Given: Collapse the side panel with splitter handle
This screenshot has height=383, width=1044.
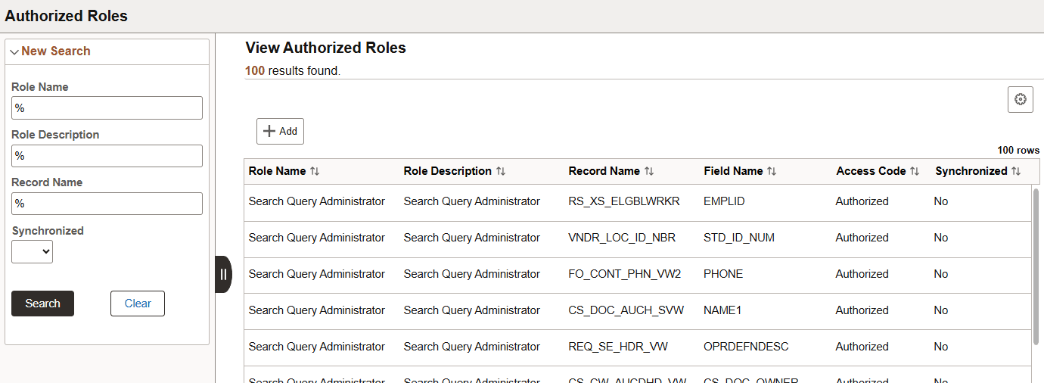Looking at the screenshot, I should [x=223, y=274].
